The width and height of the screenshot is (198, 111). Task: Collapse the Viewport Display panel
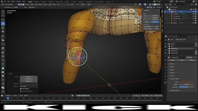pos(174,79)
